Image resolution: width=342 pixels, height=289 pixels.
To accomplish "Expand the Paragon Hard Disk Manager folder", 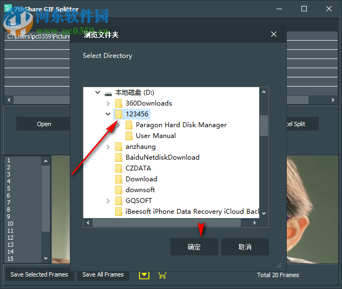I will [119, 125].
